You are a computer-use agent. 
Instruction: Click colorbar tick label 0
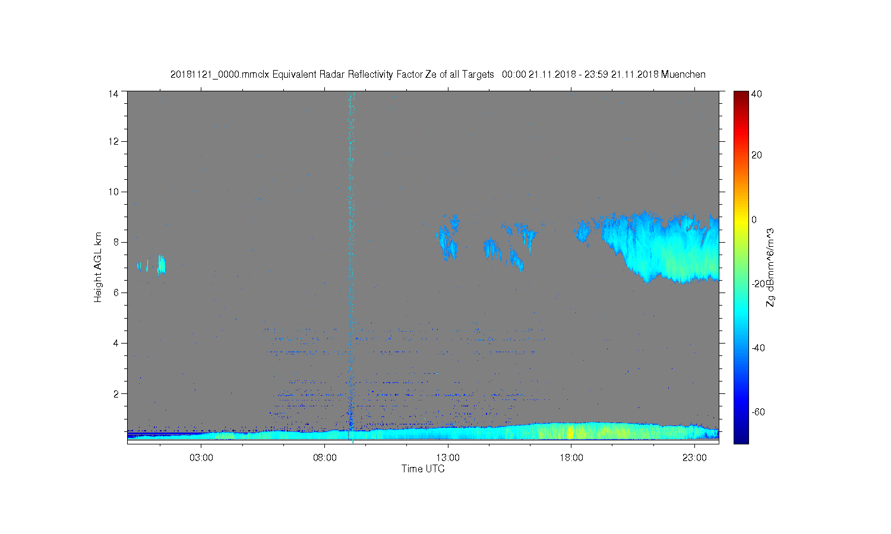pyautogui.click(x=754, y=220)
